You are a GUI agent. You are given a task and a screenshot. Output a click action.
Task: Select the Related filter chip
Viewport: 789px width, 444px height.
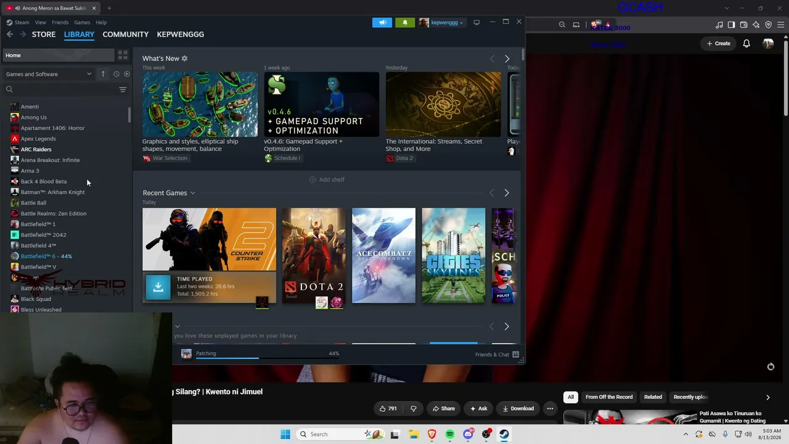point(653,397)
